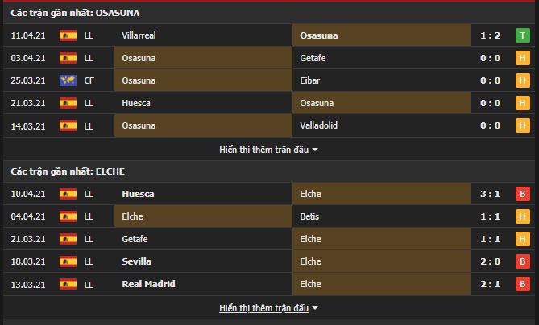Click red B badge for Real Madrid match
This screenshot has width=539, height=325.
pos(523,284)
